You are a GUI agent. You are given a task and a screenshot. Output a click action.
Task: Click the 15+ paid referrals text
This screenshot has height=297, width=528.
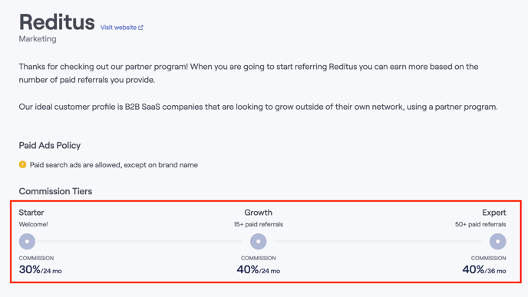pos(259,224)
